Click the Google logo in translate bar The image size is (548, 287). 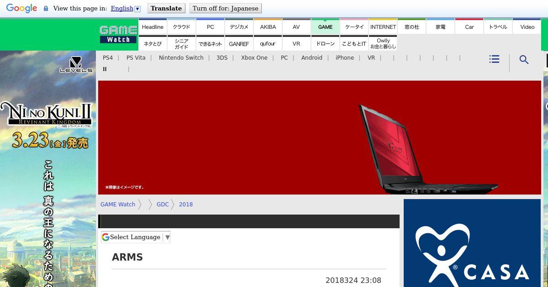point(21,8)
